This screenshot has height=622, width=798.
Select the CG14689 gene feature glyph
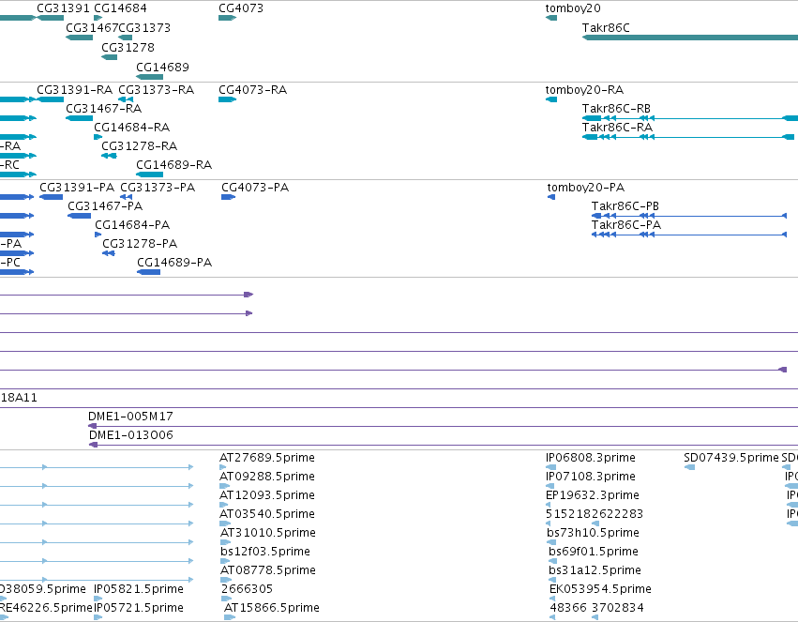point(150,77)
